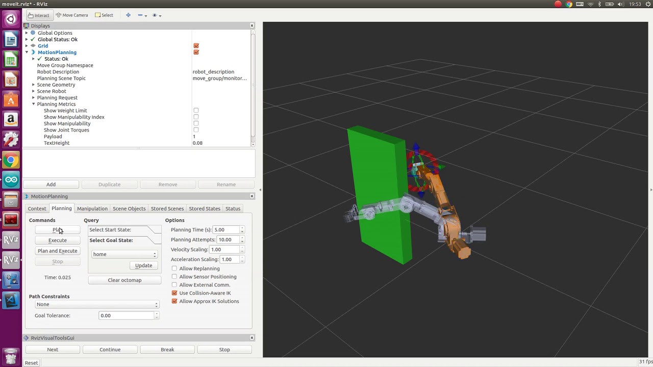Open the eye view options icon
The width and height of the screenshot is (653, 367).
coord(155,15)
